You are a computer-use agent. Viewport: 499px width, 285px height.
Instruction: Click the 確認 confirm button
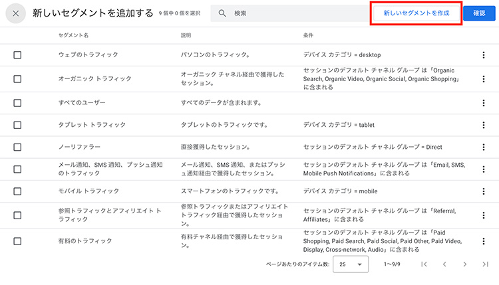[x=479, y=13]
